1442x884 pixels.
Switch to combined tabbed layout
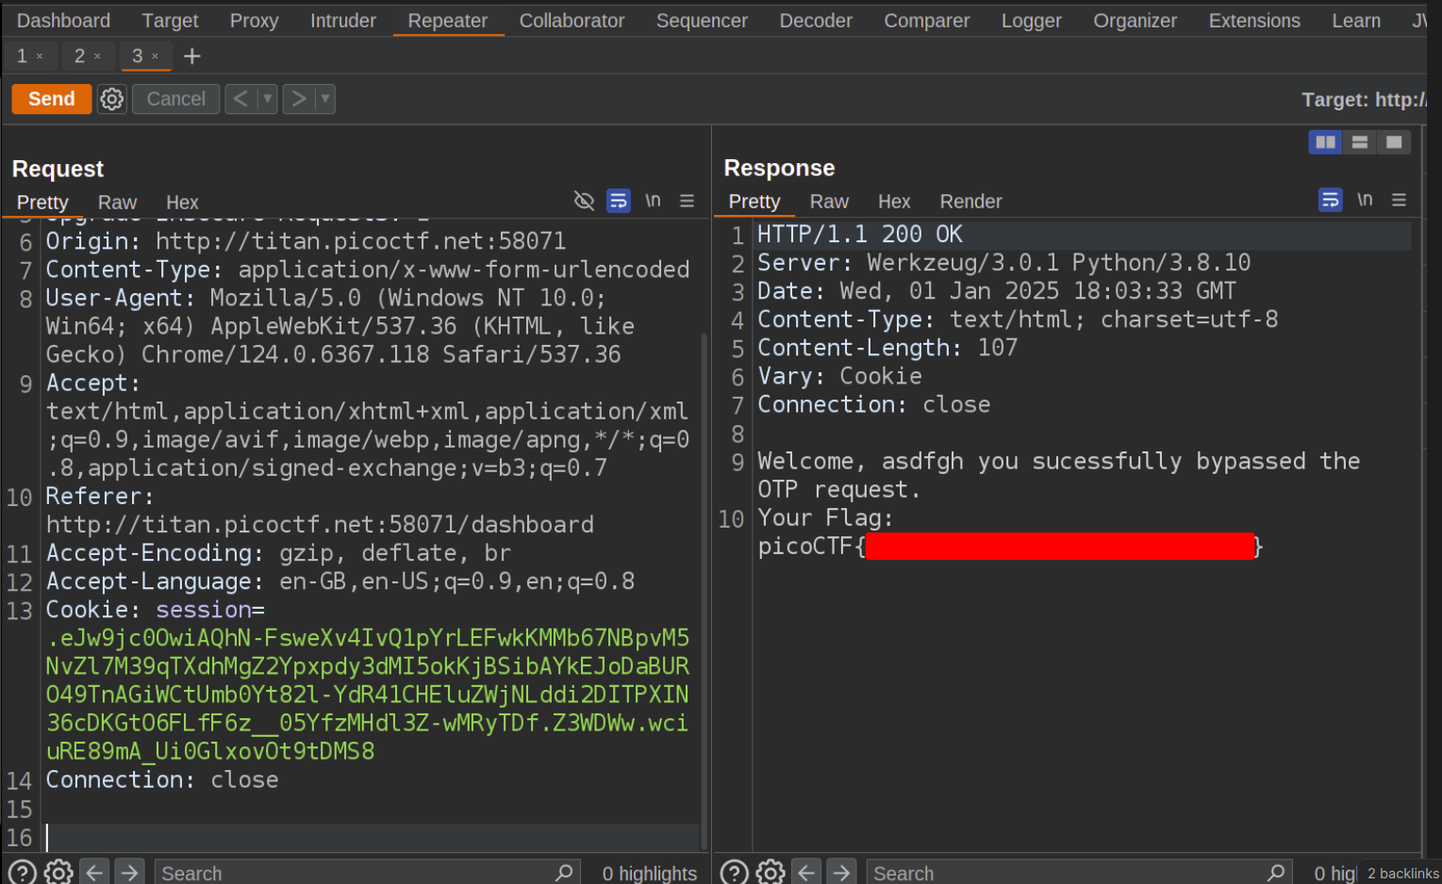[1394, 142]
